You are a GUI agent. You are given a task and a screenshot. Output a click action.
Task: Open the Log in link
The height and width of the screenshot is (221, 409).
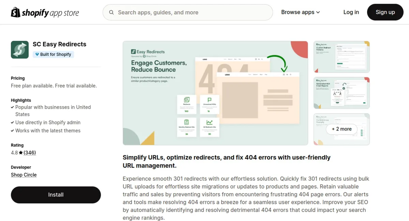click(x=351, y=12)
